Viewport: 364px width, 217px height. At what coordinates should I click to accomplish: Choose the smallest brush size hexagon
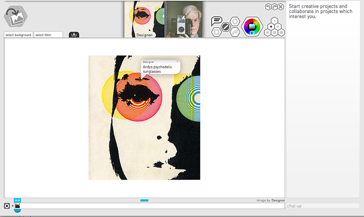[x=274, y=20]
